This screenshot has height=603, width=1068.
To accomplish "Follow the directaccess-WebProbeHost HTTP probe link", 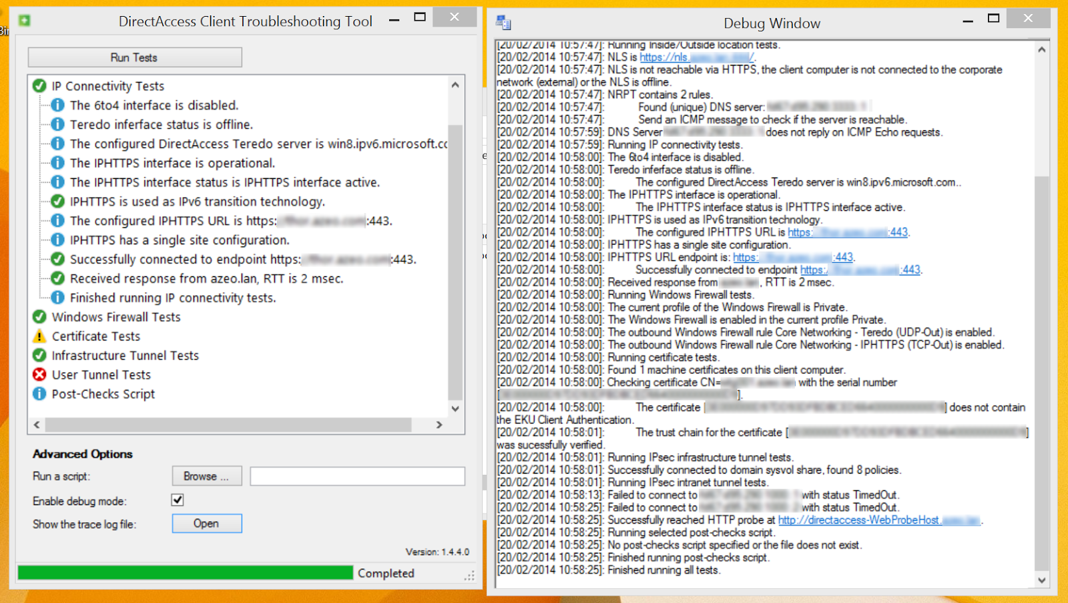I will pos(880,520).
